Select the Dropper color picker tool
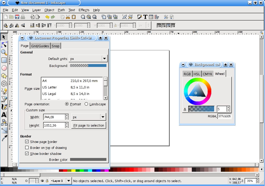The width and height of the screenshot is (265, 186). point(4,138)
